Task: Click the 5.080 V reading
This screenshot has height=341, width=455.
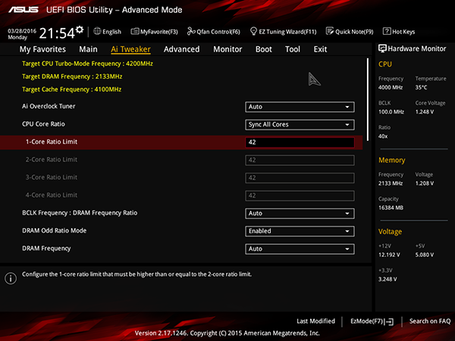Action: 425,255
